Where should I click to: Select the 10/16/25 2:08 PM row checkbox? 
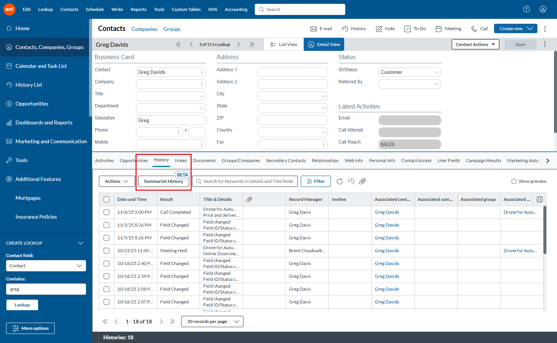pos(106,289)
